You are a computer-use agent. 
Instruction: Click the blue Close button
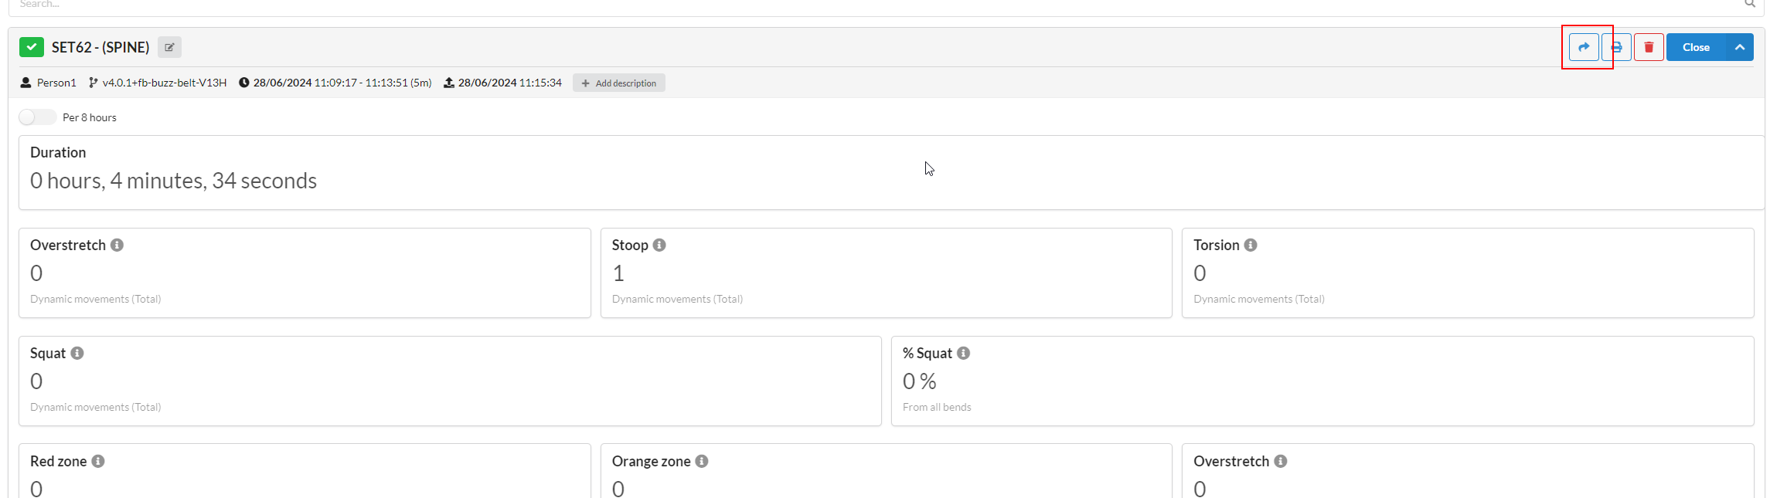(1696, 47)
